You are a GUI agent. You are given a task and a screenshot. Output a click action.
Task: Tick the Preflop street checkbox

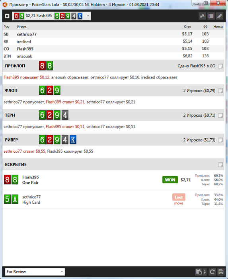(220, 66)
